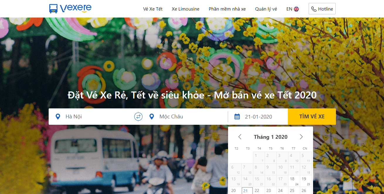The height and width of the screenshot is (194, 384).
Task: Click disabled day 1 in calendar
Action: [x=259, y=158]
